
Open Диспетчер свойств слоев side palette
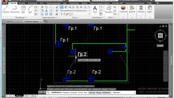click(x=4, y=60)
